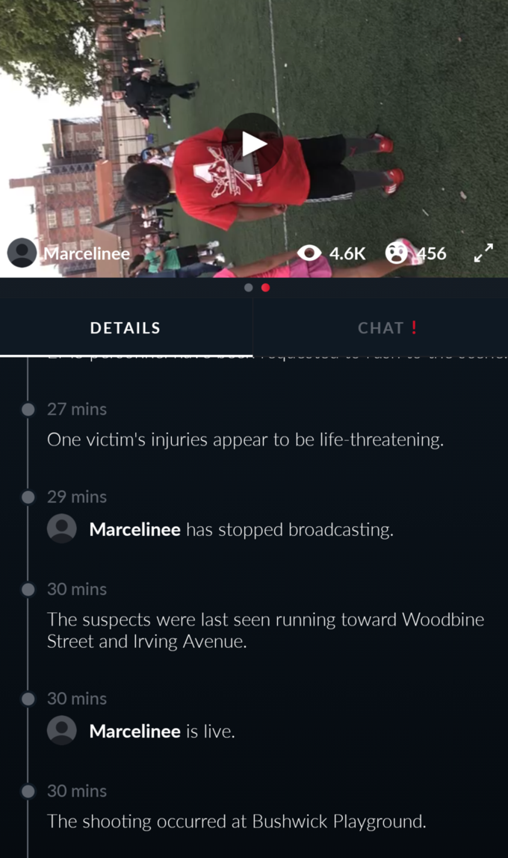Open Marcelinee's avatar on the video overlay
Screen dimensions: 508x858
tap(22, 253)
